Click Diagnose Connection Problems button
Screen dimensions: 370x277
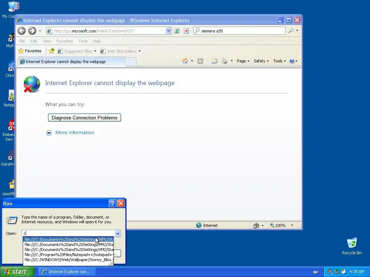point(85,118)
